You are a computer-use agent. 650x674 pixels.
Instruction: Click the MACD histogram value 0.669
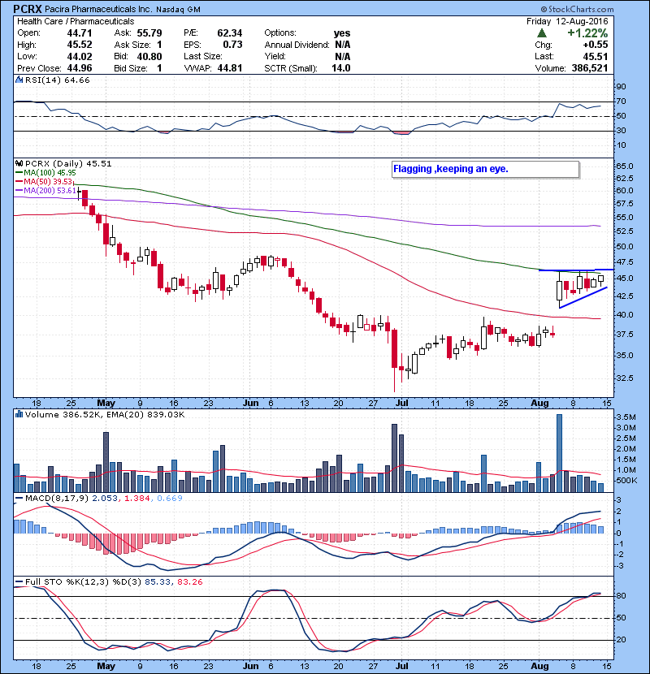(x=170, y=499)
